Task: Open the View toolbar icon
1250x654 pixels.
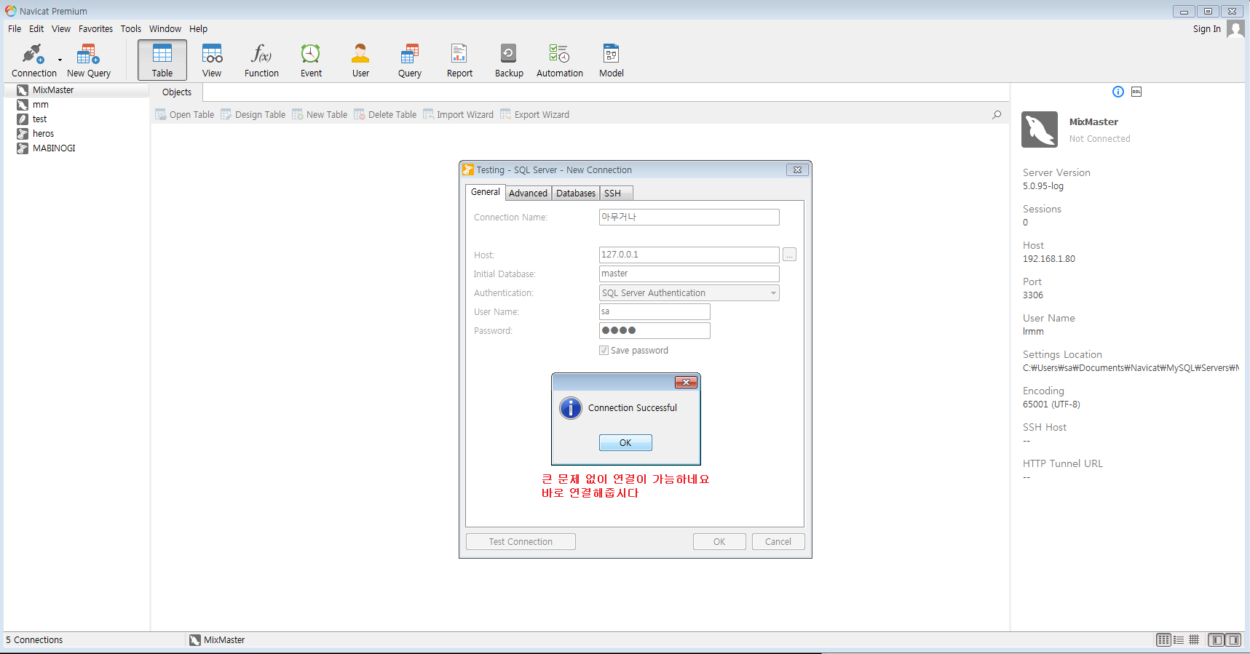Action: point(212,60)
